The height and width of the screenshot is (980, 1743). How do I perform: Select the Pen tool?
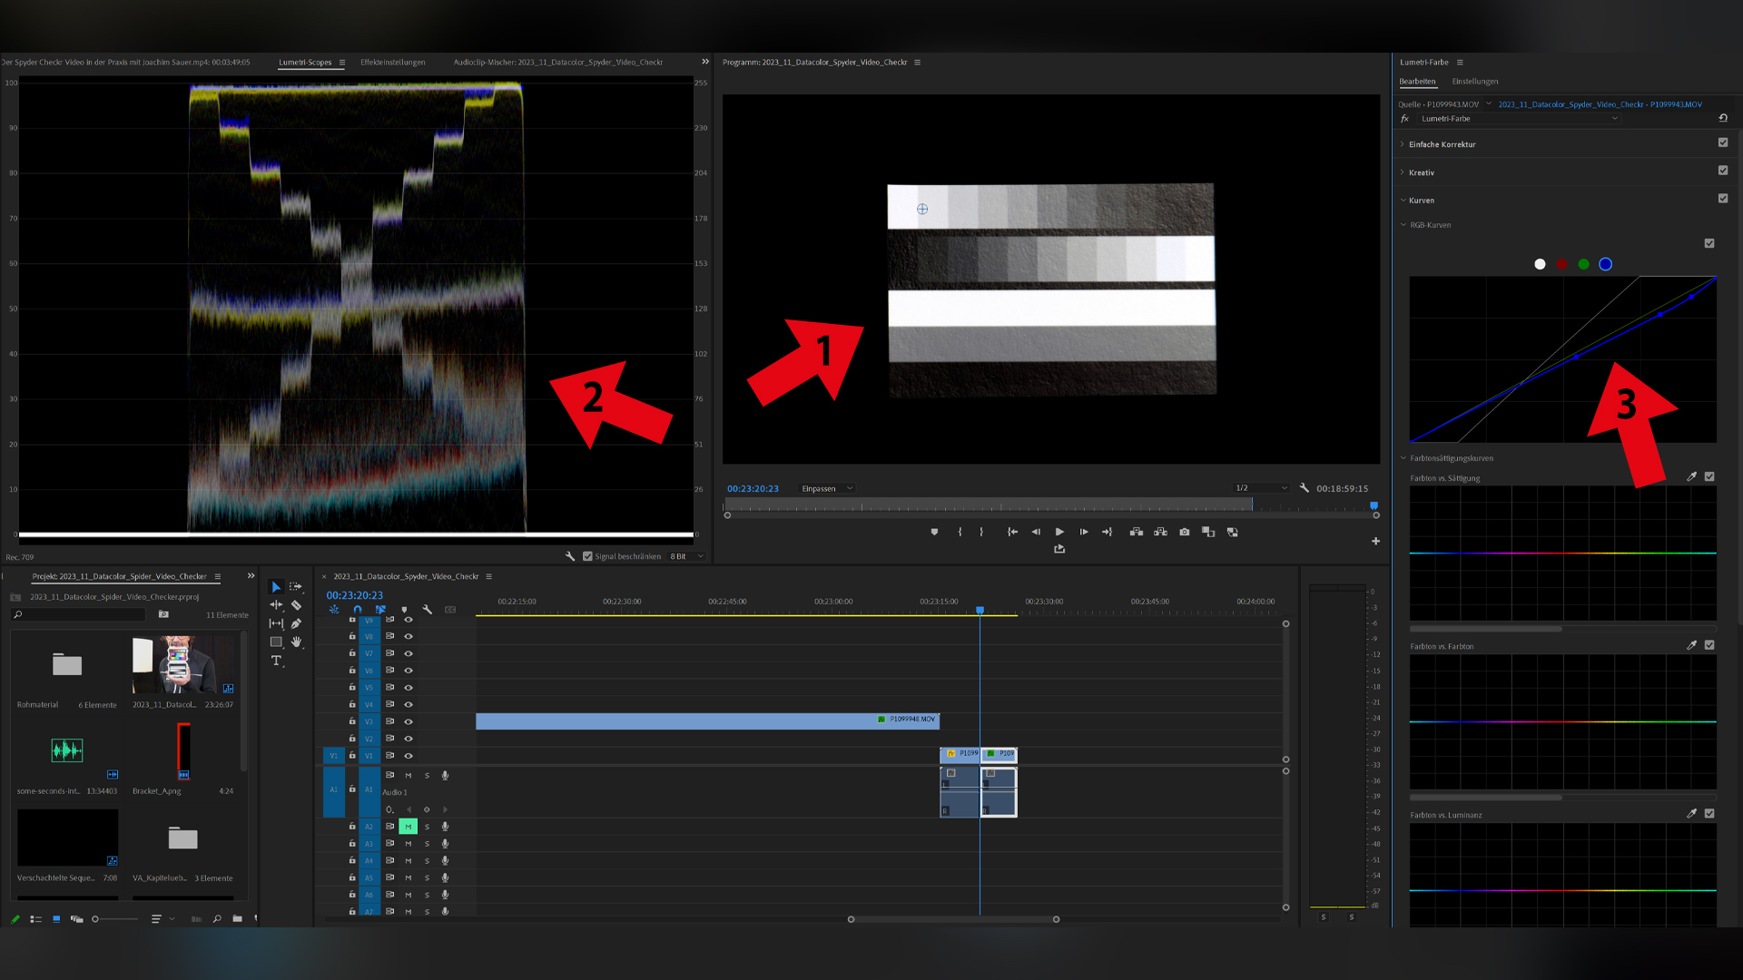coord(296,623)
